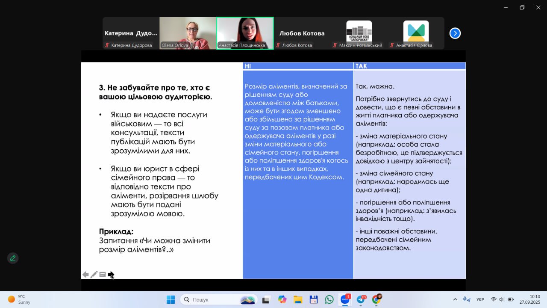
Task: Click Катерина Дудорова participant tile
Action: [x=131, y=33]
